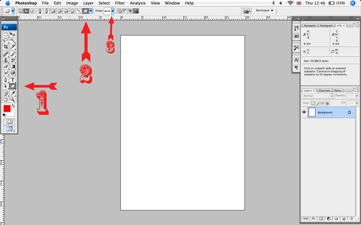Open the Filter menu
The height and width of the screenshot is (225, 361).
point(120,3)
